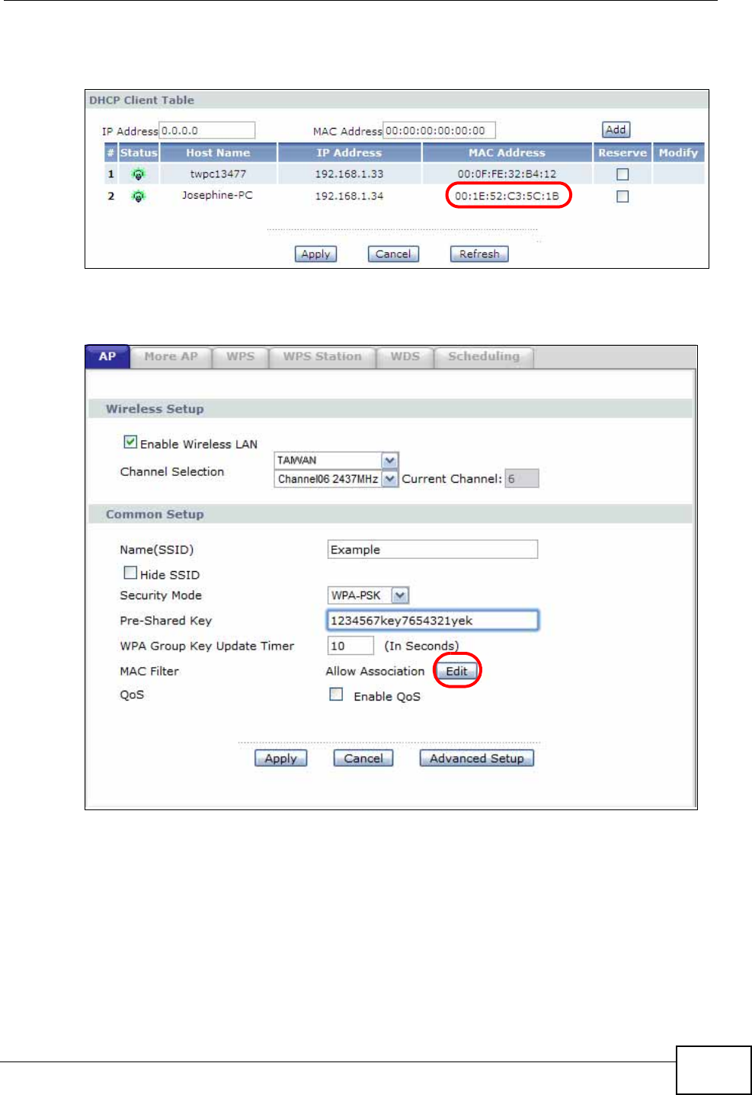The image size is (752, 1095).
Task: Open the TAIWAN region dropdown
Action: click(336, 461)
